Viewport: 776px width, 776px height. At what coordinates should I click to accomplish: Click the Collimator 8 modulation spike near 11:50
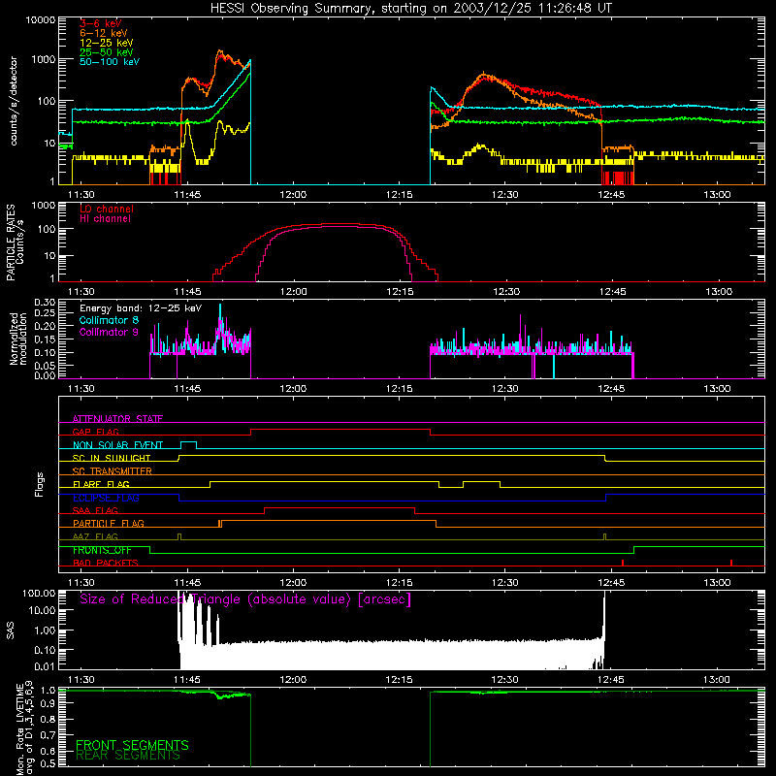pyautogui.click(x=220, y=309)
